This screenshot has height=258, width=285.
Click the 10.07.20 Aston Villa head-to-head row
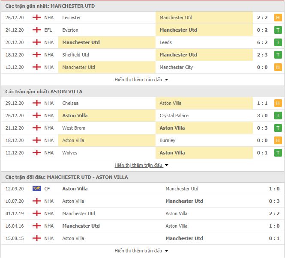(x=142, y=201)
